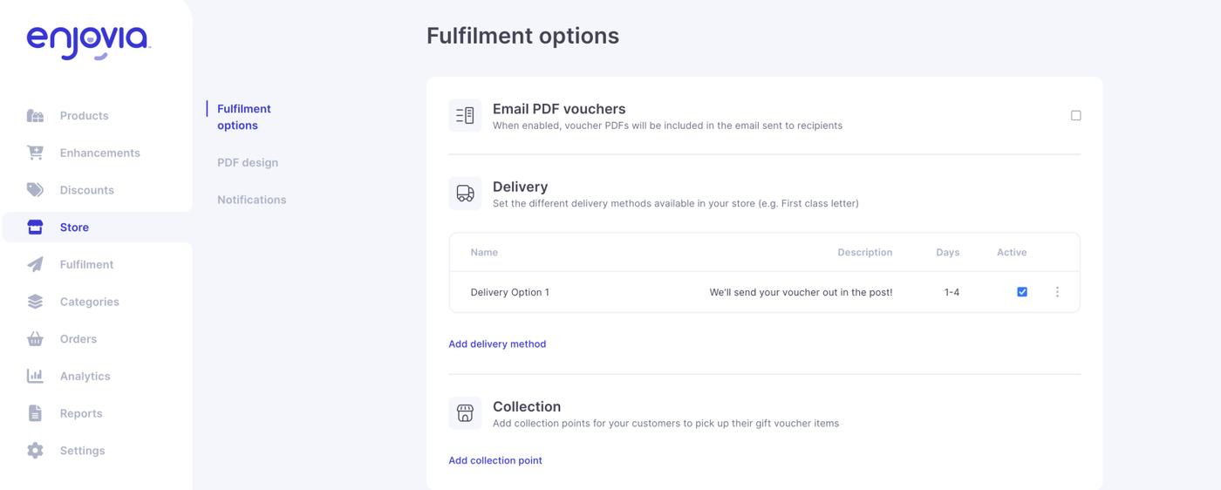This screenshot has height=490, width=1221.
Task: Click the Categories layers icon
Action: point(35,302)
